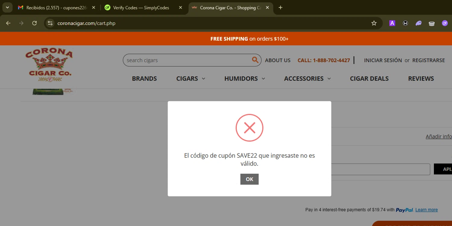This screenshot has height=226, width=452.
Task: View site information icon in address bar
Action: pos(50,23)
